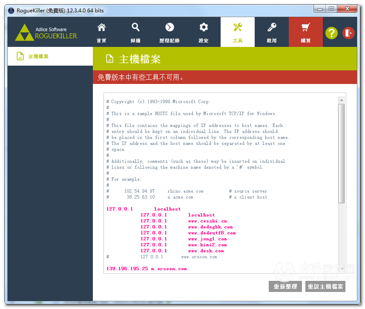
Task: Click the red power exit icon
Action: click(348, 33)
